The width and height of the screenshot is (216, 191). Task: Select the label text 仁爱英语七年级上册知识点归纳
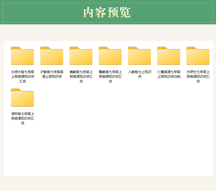point(169,74)
